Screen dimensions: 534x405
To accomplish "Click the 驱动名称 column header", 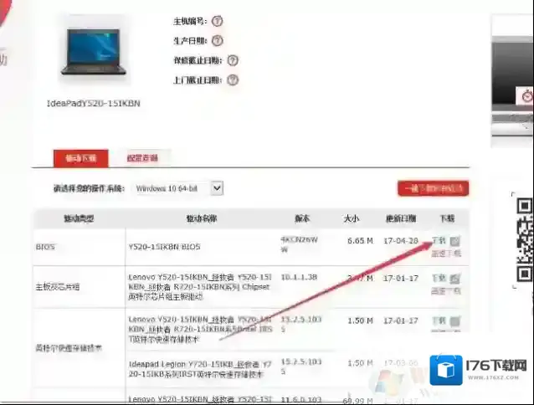I will (201, 218).
